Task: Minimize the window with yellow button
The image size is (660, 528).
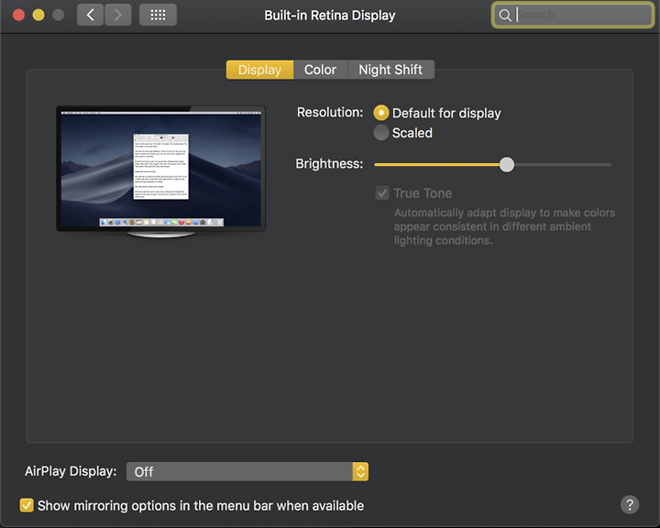Action: tap(38, 16)
